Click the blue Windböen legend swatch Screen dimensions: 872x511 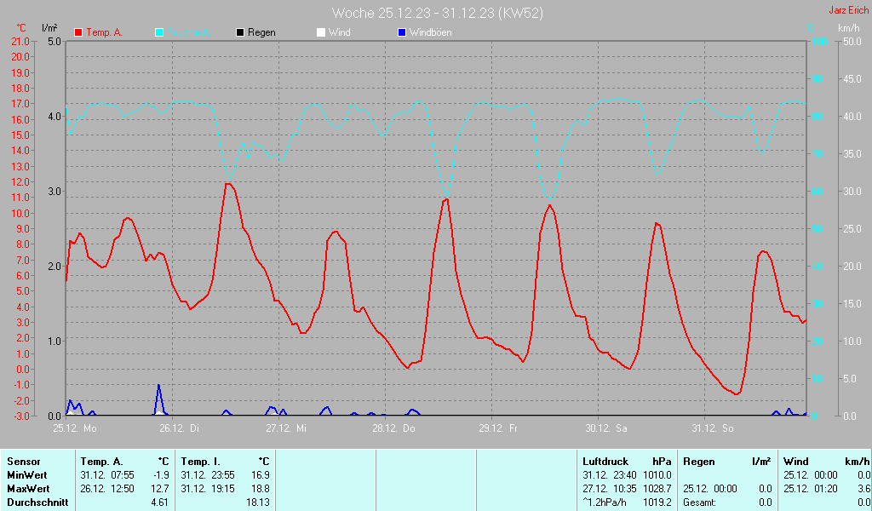point(402,32)
